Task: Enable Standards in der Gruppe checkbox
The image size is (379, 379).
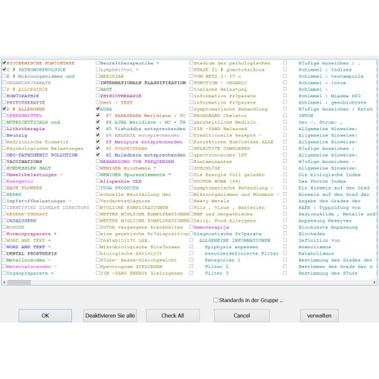Action: (216, 300)
